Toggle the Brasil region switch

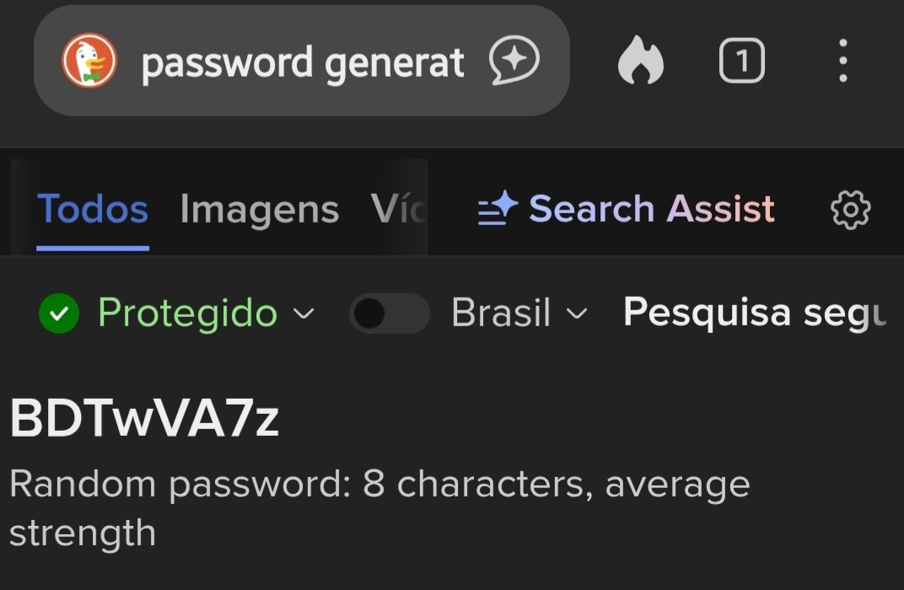389,314
